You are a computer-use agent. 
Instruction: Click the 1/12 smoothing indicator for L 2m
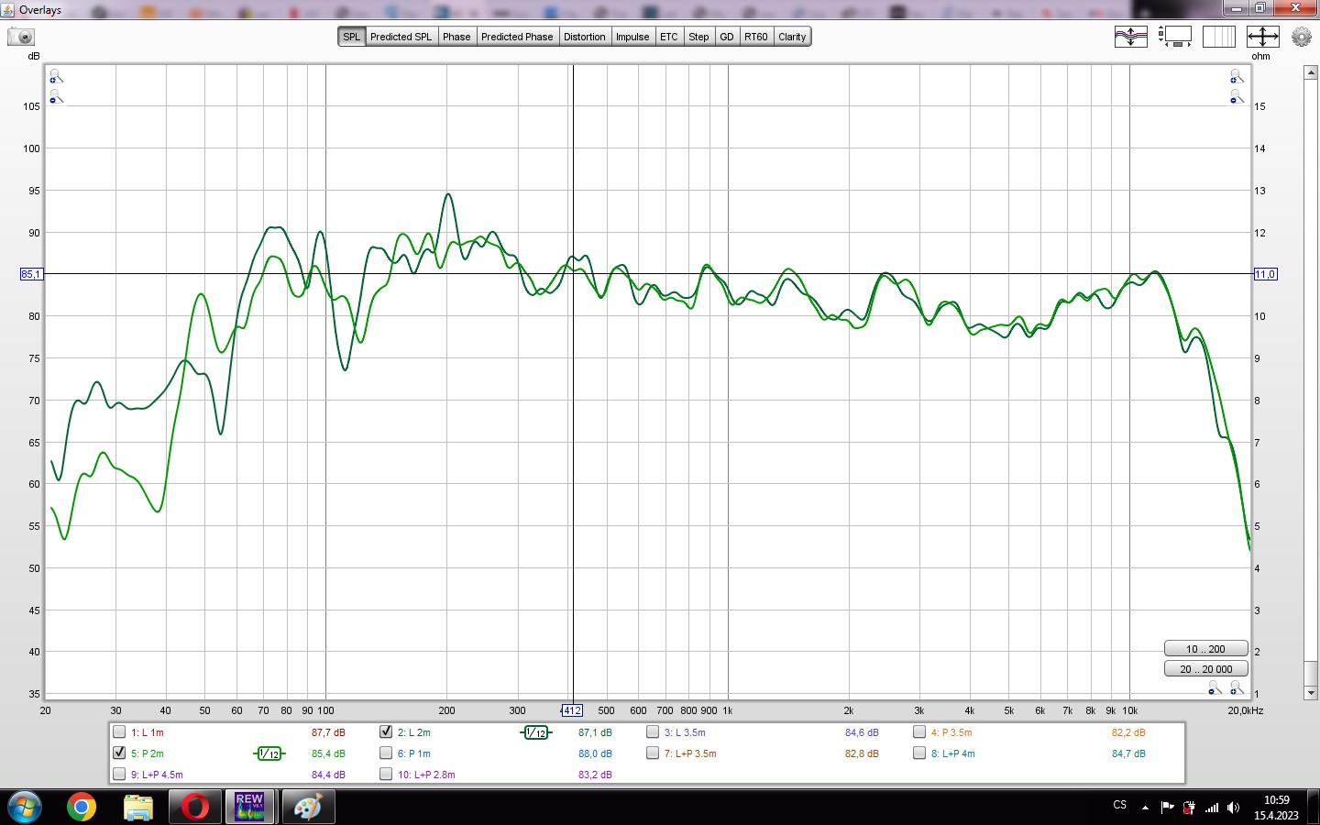click(536, 732)
